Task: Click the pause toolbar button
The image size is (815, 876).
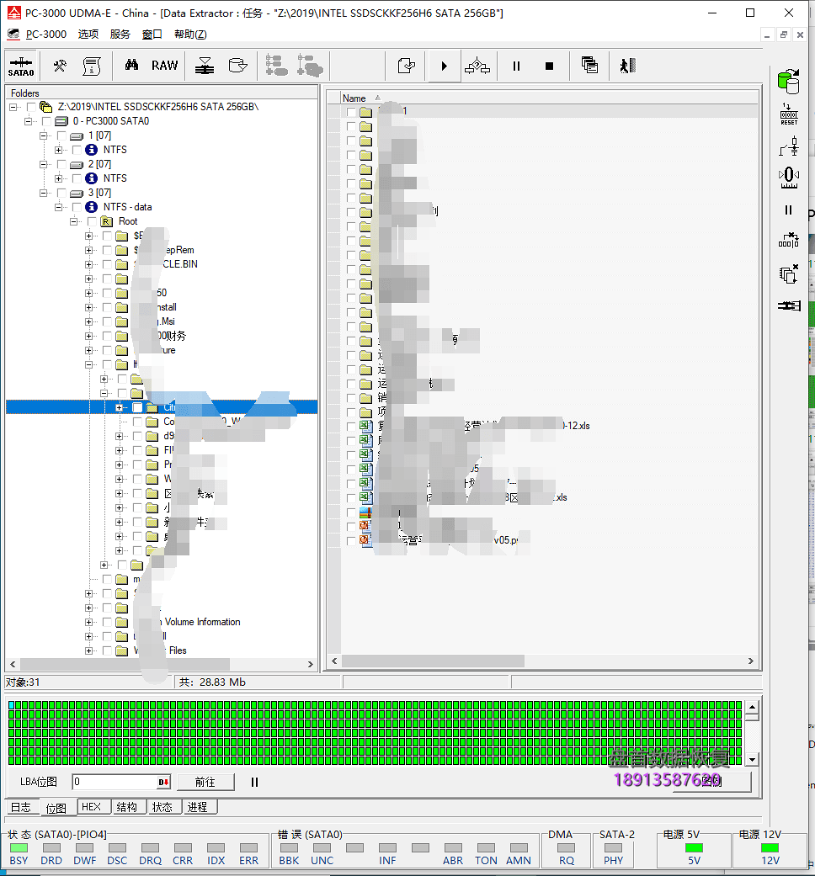Action: point(516,66)
